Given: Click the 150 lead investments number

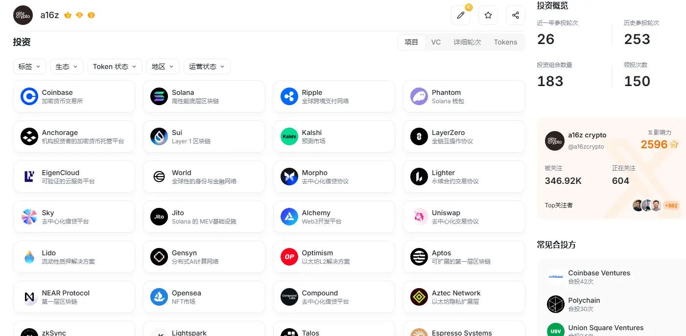Looking at the screenshot, I should pyautogui.click(x=637, y=81).
